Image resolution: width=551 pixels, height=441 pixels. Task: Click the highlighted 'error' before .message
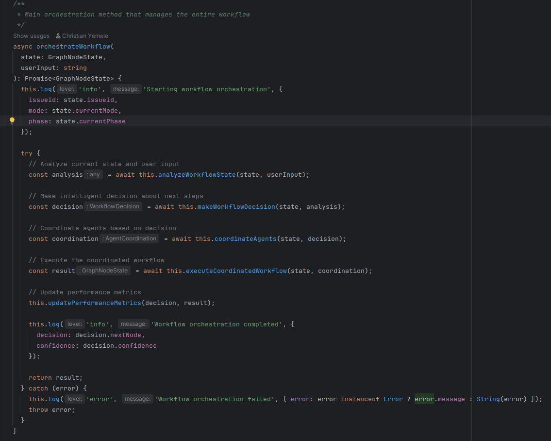click(424, 399)
